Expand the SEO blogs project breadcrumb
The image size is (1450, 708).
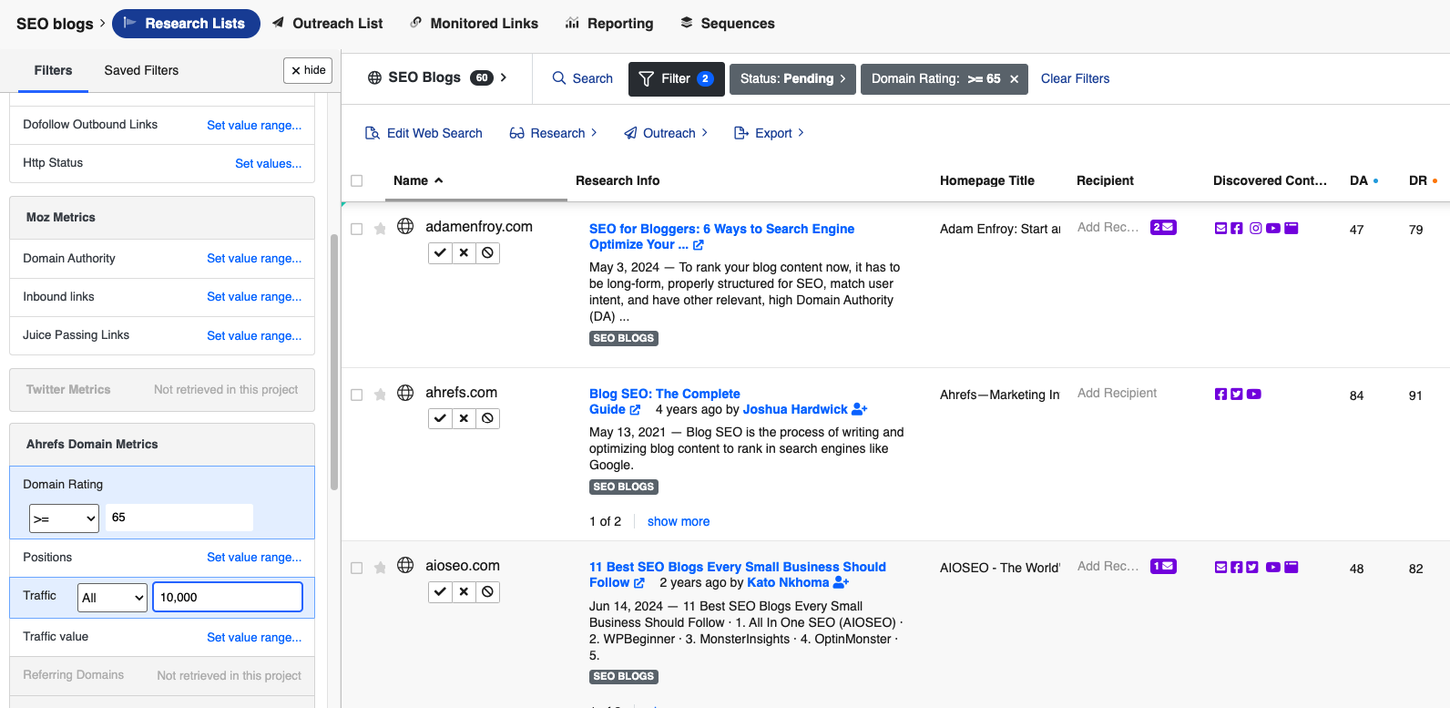[60, 23]
